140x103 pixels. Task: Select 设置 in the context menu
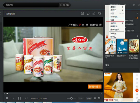tap(115, 20)
